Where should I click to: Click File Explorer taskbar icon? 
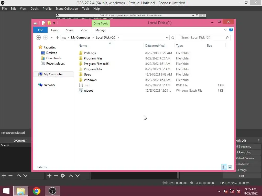pos(21,191)
